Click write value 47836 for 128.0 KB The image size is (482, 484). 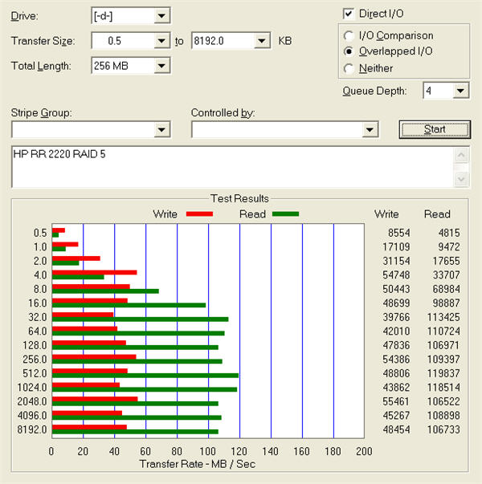pyautogui.click(x=396, y=345)
